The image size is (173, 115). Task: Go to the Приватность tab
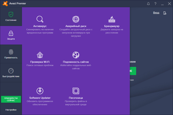click(x=11, y=54)
